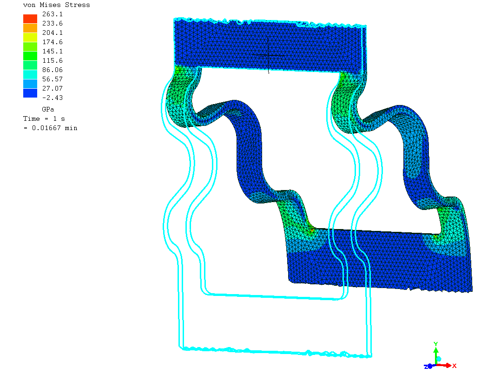Click the blue Z axis label on triad

[426, 367]
